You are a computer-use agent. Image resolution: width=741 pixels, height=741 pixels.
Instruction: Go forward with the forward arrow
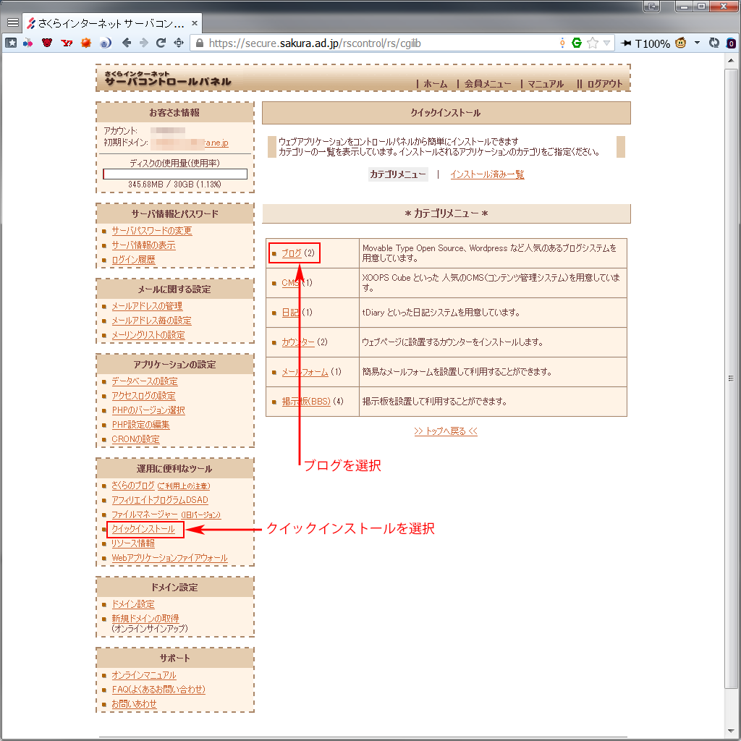(x=144, y=43)
